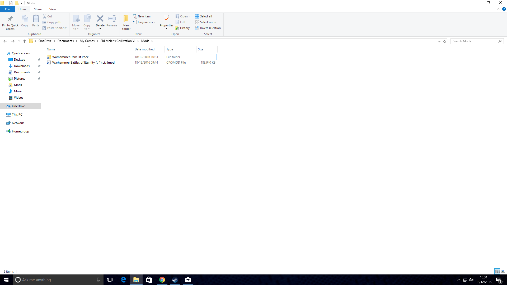Open the Easy access dropdown
The height and width of the screenshot is (285, 507).
144,22
